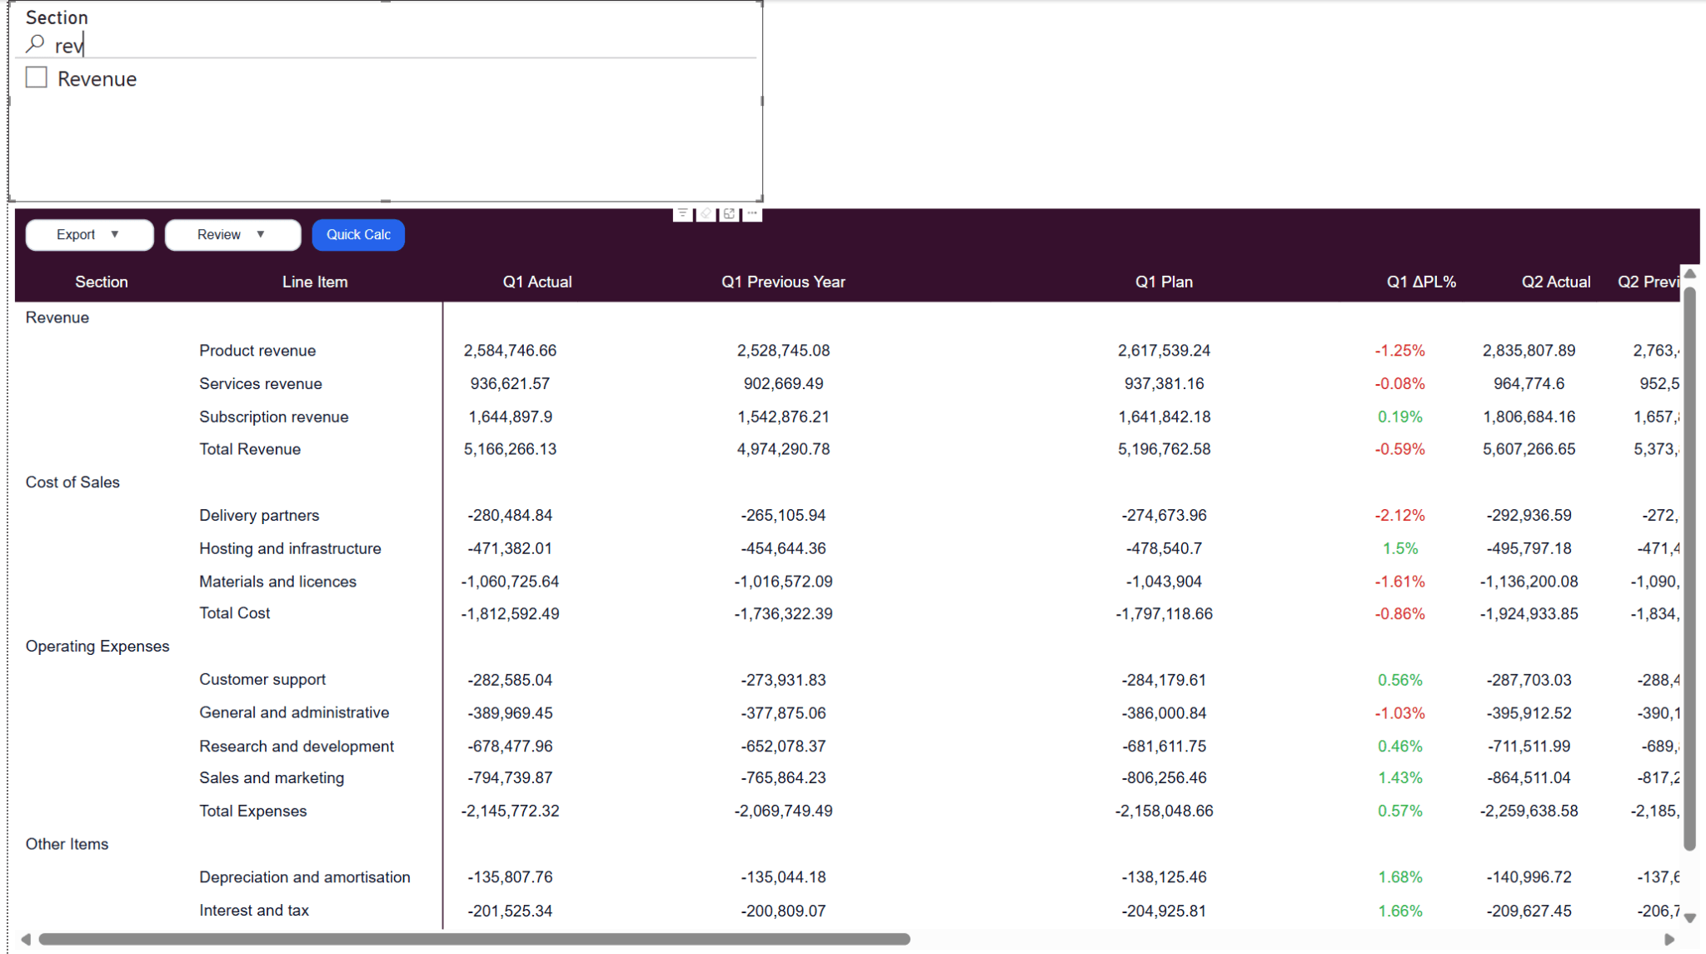The height and width of the screenshot is (954, 1706).
Task: Open focus mode icon on slicer
Action: tap(729, 214)
